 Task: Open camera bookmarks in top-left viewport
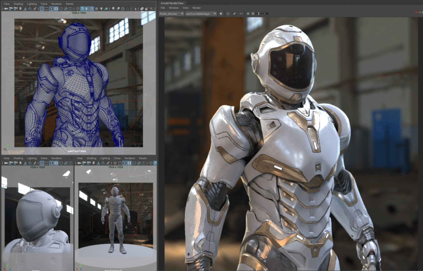(x=20, y=9)
